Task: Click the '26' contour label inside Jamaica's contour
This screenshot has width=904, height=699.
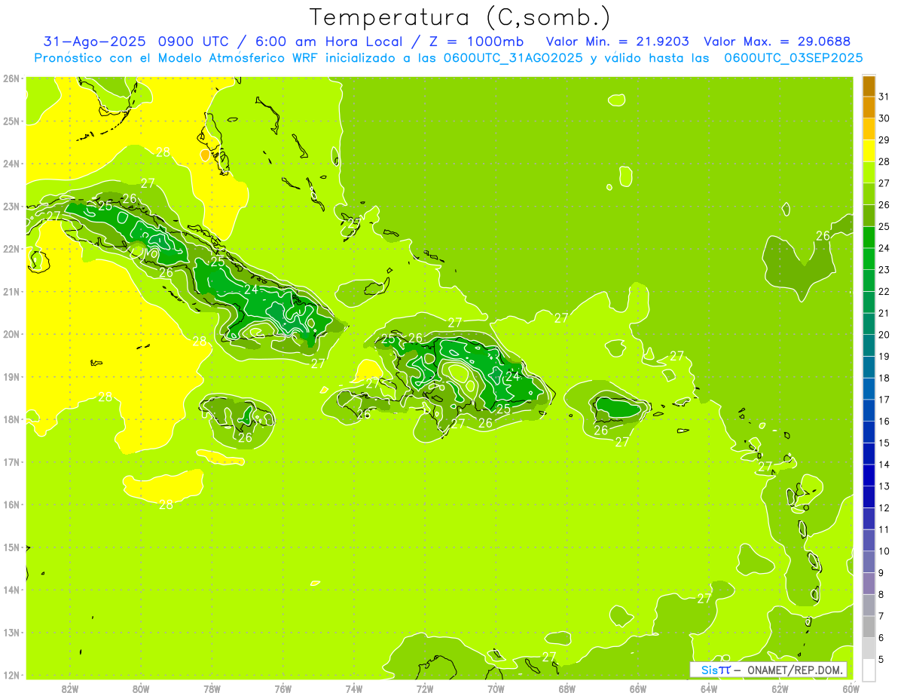Action: 246,437
